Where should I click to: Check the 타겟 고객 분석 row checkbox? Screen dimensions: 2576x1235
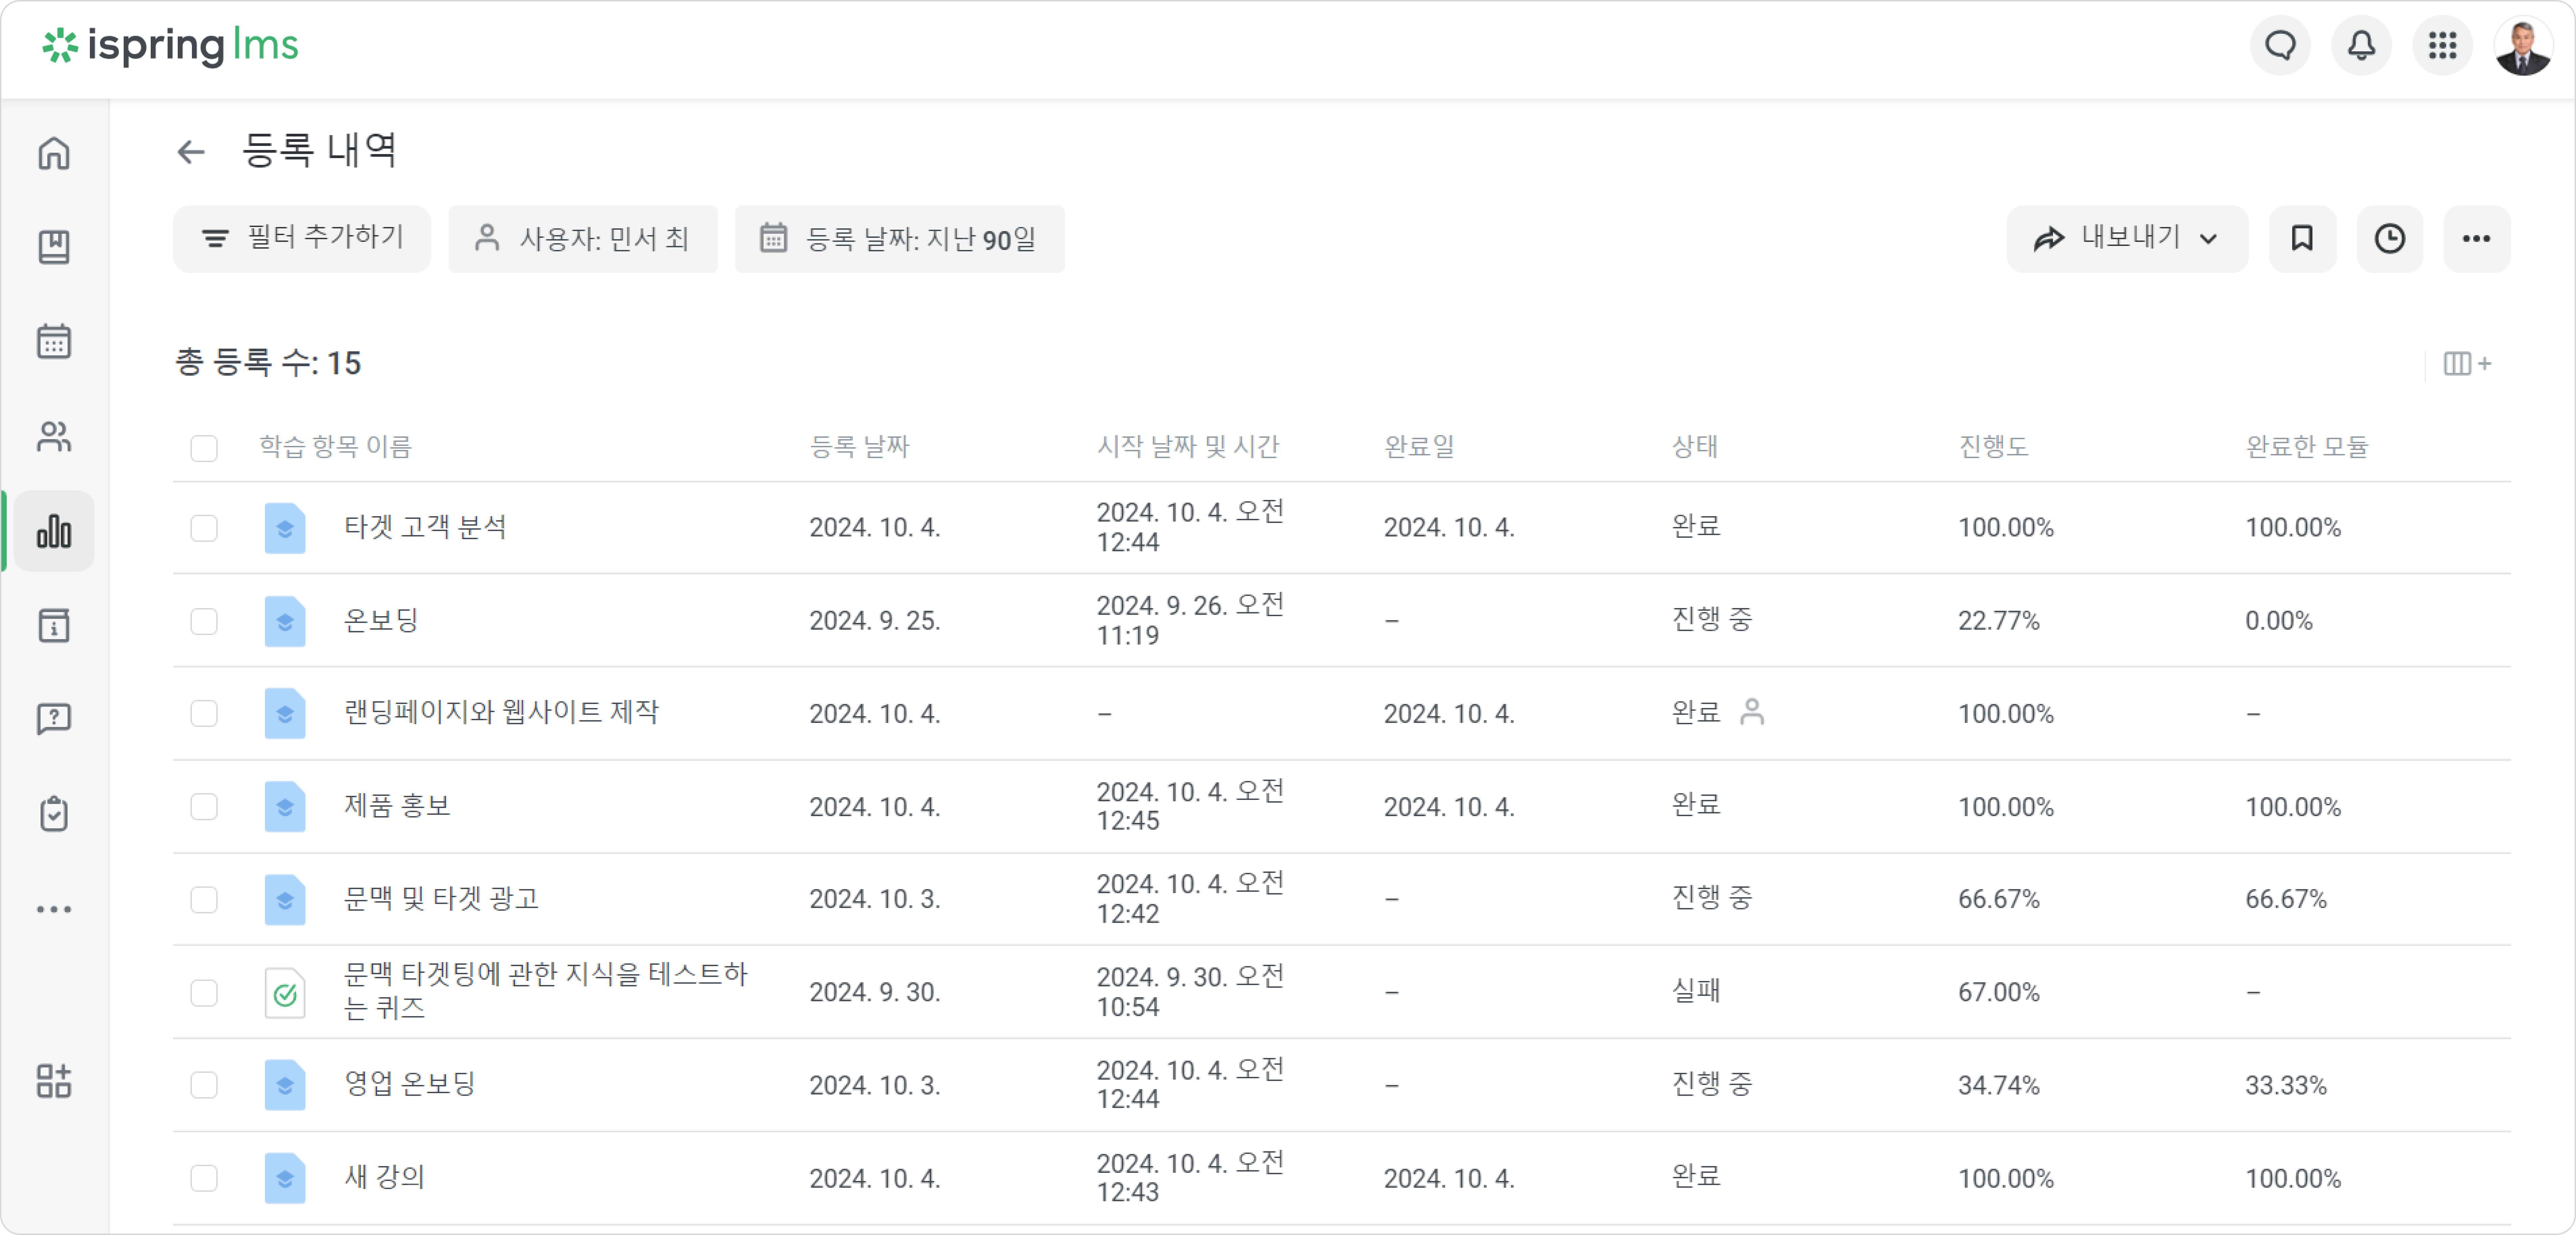pyautogui.click(x=204, y=528)
